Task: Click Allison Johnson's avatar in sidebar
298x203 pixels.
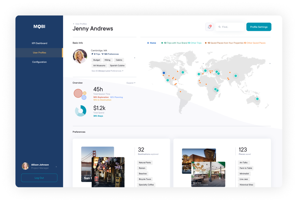Action: [x=25, y=166]
